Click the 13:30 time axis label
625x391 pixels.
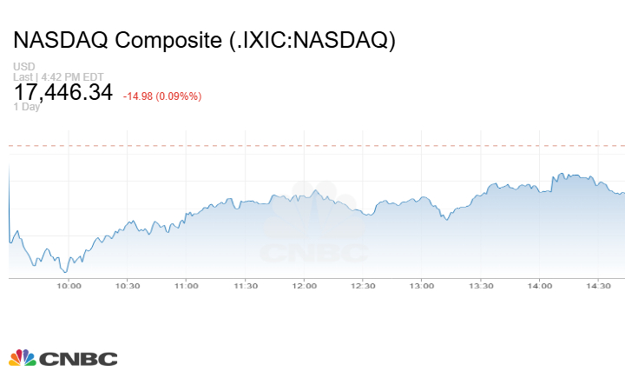coord(481,286)
